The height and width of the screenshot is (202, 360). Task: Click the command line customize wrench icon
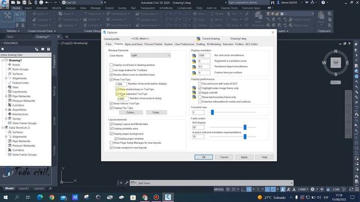coord(127,183)
